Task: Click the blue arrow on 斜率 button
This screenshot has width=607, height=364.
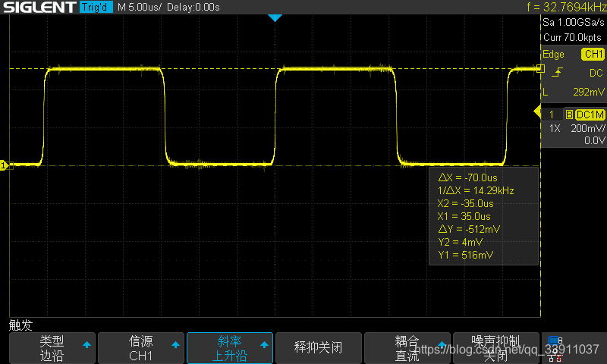Action: tap(264, 344)
